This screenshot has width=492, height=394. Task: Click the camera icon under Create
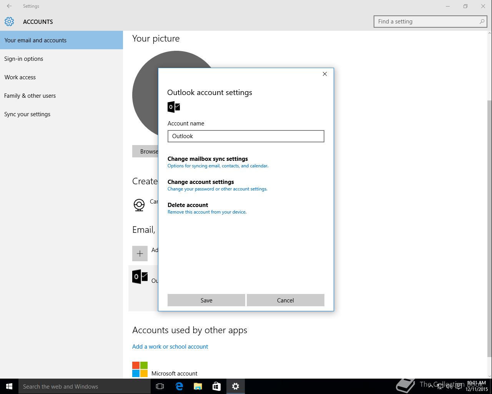pos(139,205)
